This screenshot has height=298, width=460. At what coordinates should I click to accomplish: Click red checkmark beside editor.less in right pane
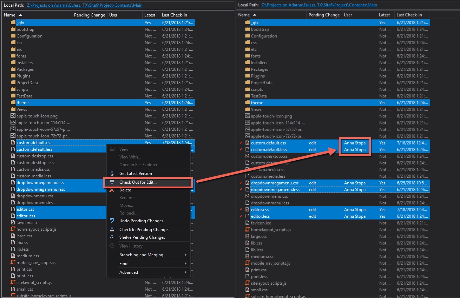point(241,216)
